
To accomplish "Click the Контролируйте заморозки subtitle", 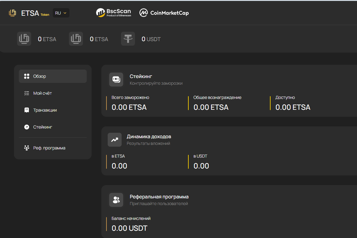I will point(156,83).
